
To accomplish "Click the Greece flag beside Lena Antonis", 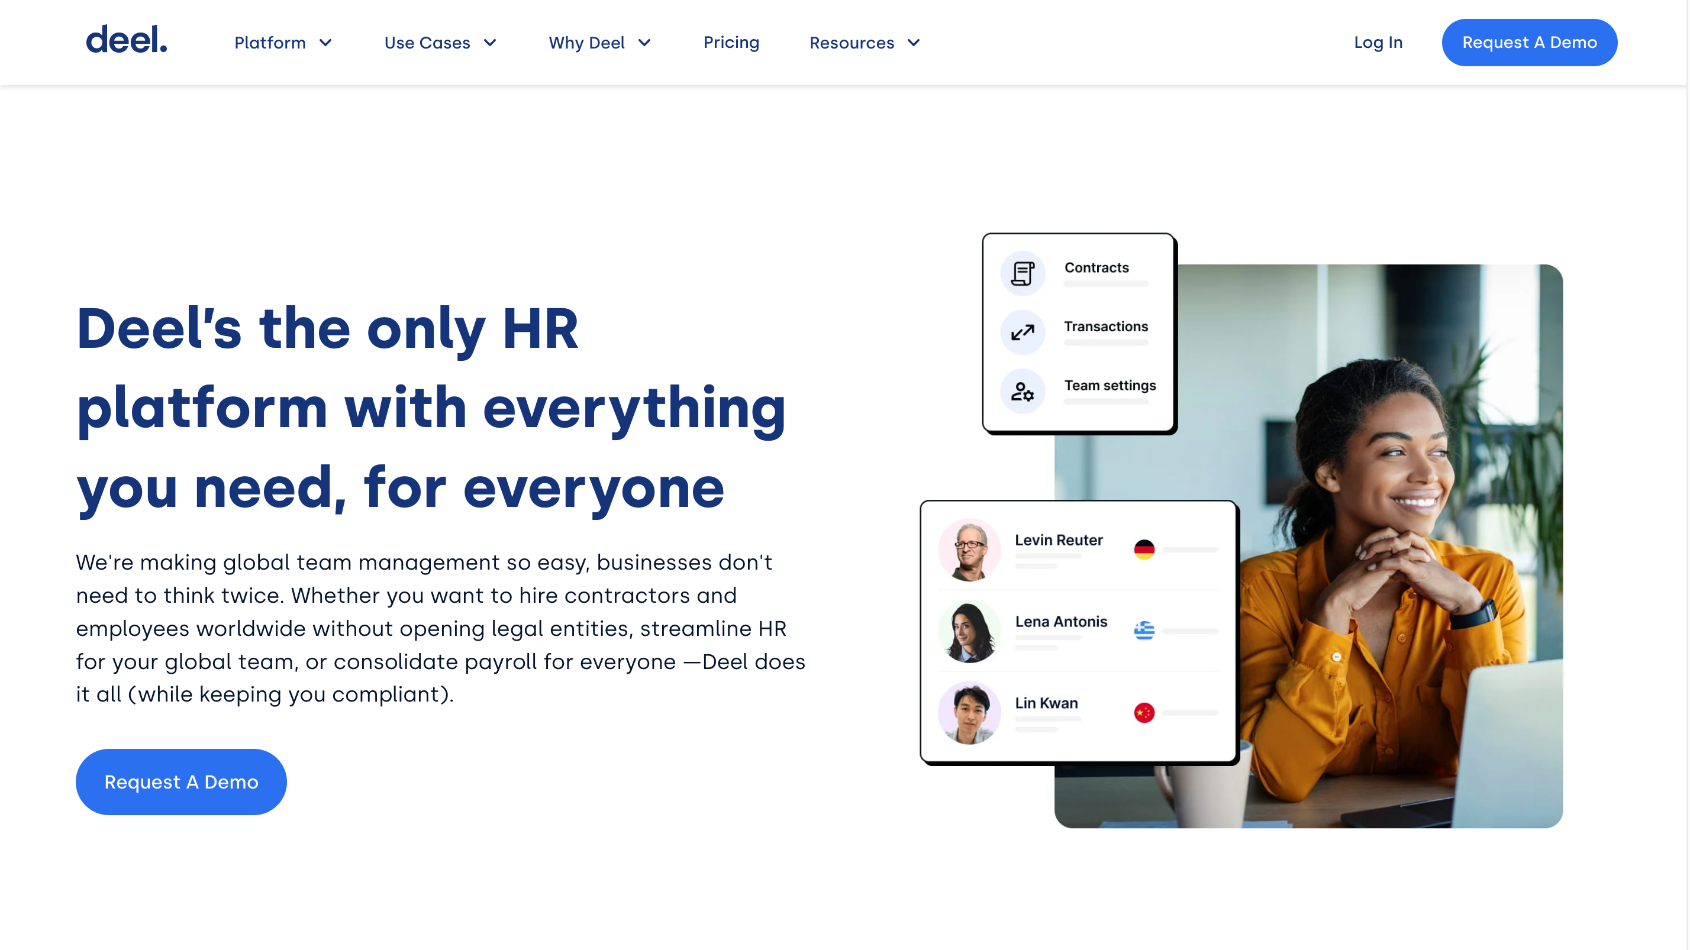I will [x=1144, y=631].
